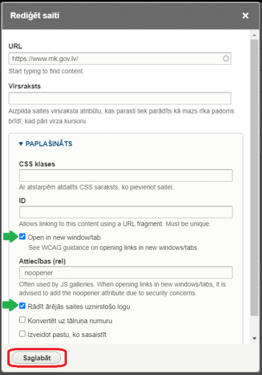Viewport: 262px width, 375px height.
Task: Click the Konvertēt uz tālruņa numuru label
Action: click(x=70, y=321)
